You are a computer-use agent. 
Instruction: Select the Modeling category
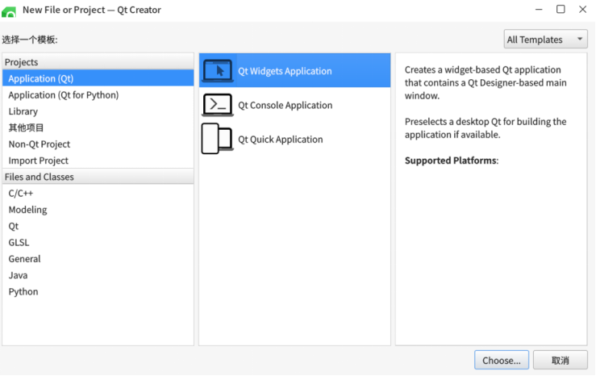[x=98, y=210]
